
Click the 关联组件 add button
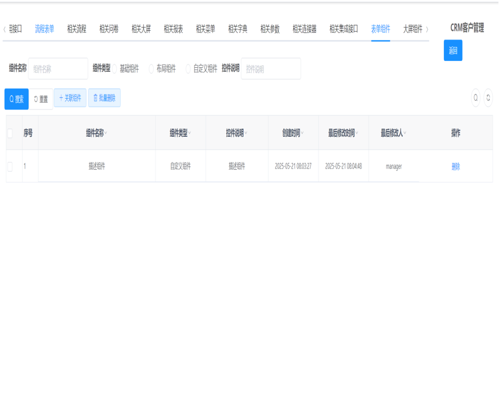point(70,98)
